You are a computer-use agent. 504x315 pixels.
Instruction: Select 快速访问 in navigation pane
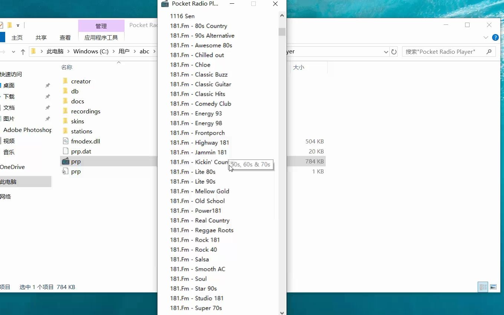(11, 74)
